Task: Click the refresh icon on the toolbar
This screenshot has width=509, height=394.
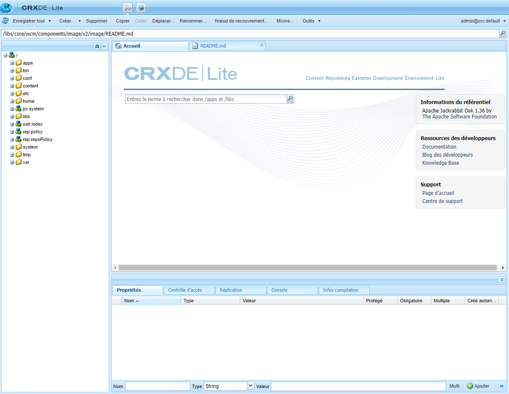Action: click(5, 20)
